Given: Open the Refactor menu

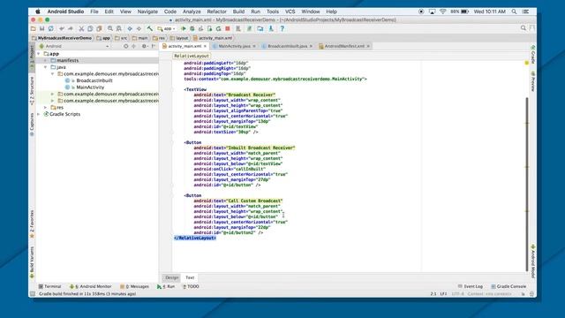Looking at the screenshot, I should [216, 11].
